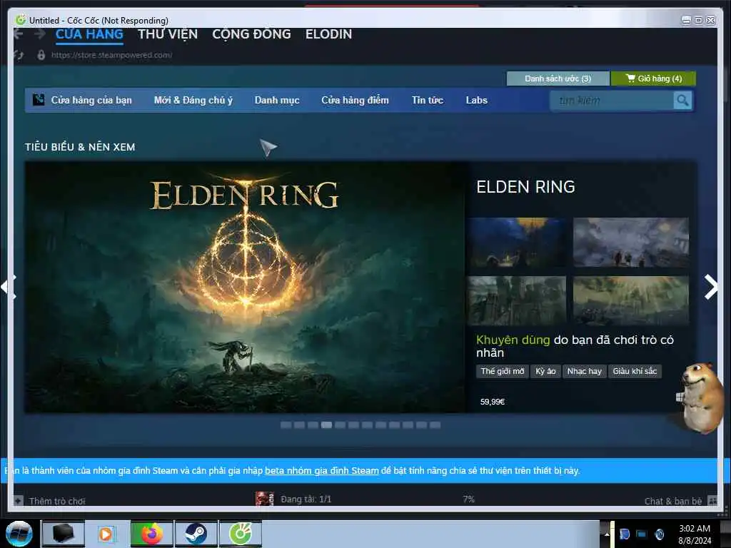
Task: Select the first carousel page dot
Action: click(286, 425)
